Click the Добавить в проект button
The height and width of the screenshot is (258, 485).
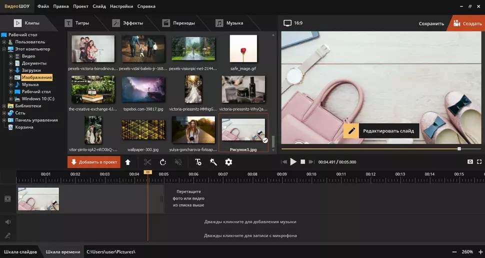pyautogui.click(x=93, y=162)
